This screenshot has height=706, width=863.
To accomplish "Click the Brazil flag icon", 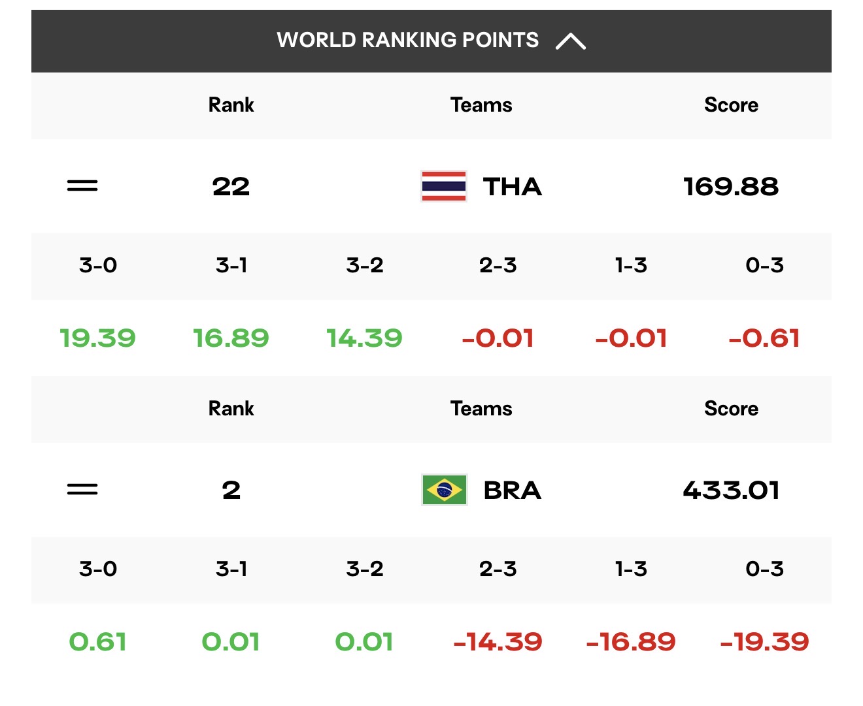I will click(x=444, y=490).
